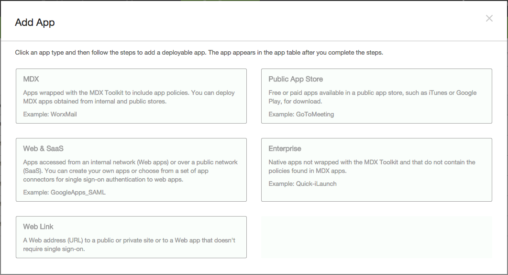Click the "Example: GoToMeeting" text

coord(301,115)
